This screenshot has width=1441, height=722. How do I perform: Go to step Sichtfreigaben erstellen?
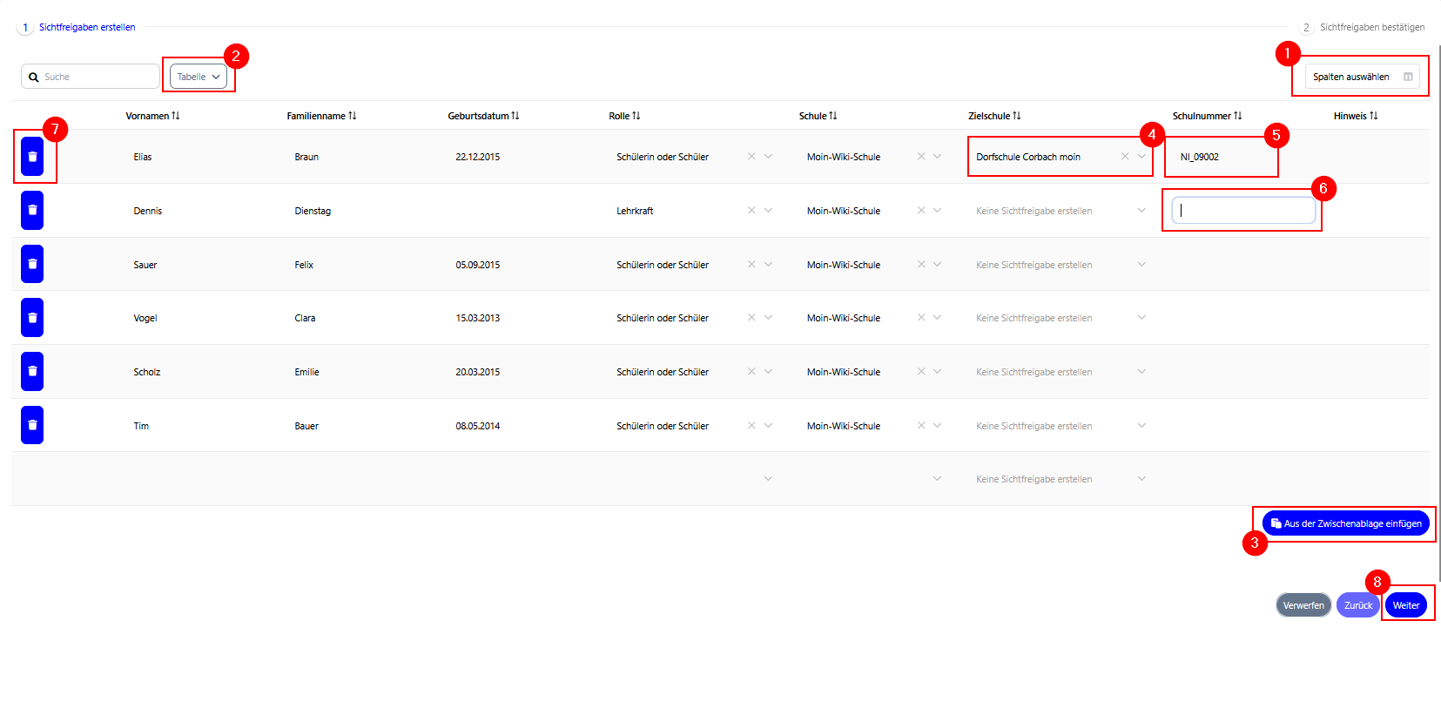86,28
